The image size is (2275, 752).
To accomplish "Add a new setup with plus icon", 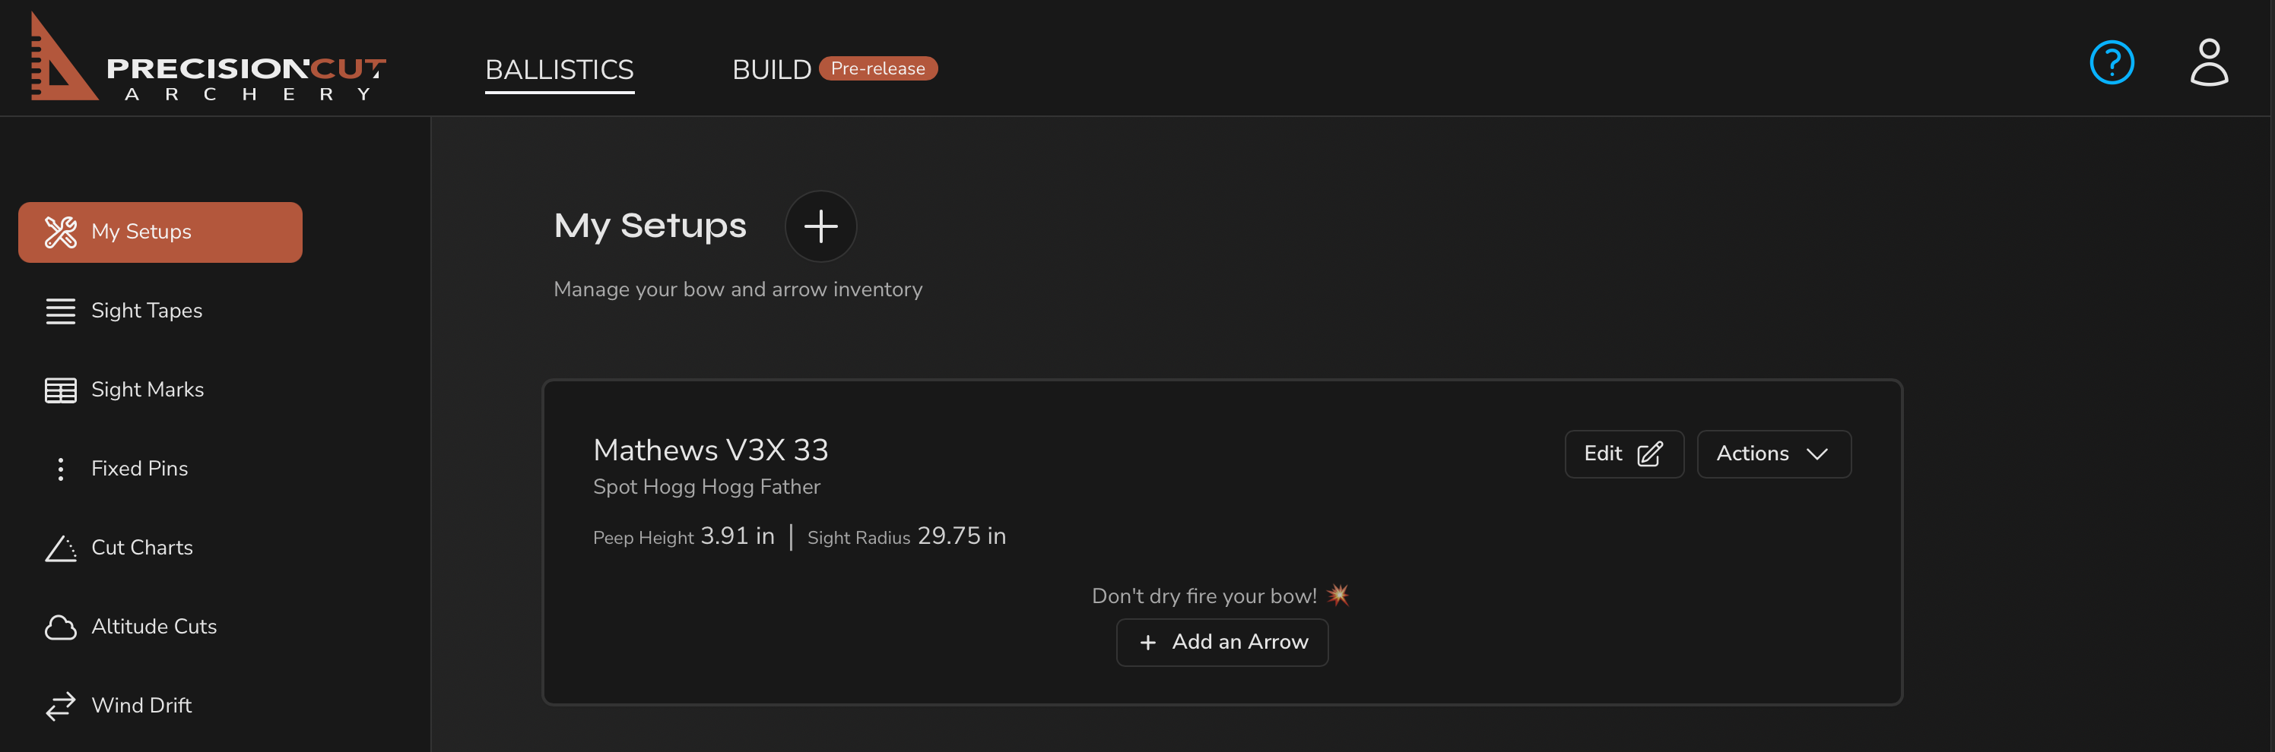I will 820,226.
